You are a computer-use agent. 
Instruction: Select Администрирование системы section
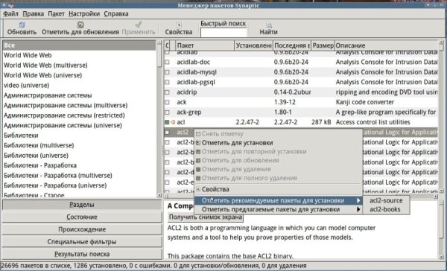pos(79,95)
